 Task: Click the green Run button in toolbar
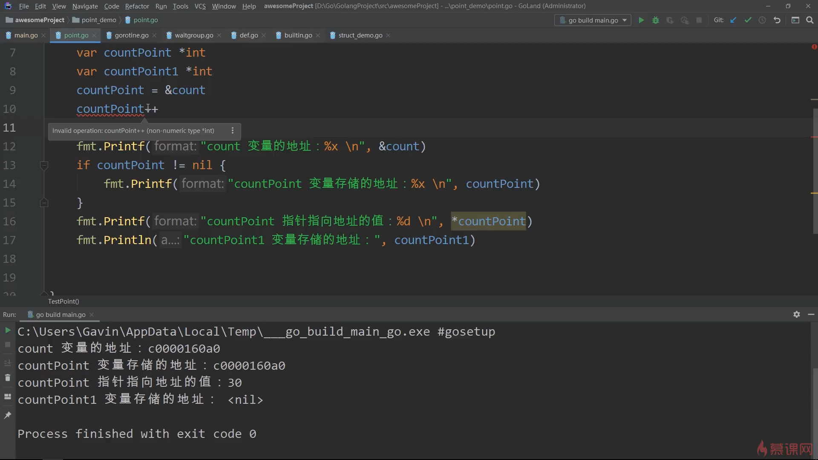(641, 20)
